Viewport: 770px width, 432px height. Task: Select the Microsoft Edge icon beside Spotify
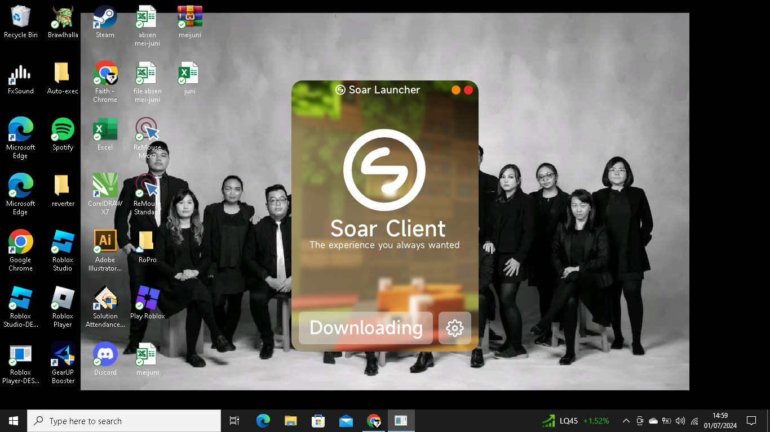21,139
